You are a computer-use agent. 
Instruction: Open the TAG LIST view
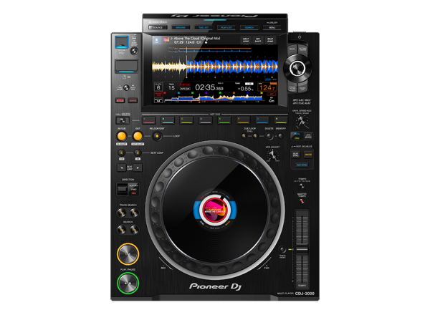(204, 27)
